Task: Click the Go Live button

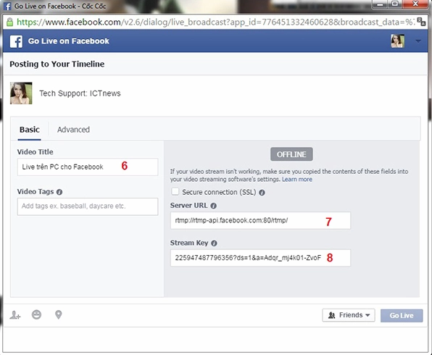Action: click(402, 315)
